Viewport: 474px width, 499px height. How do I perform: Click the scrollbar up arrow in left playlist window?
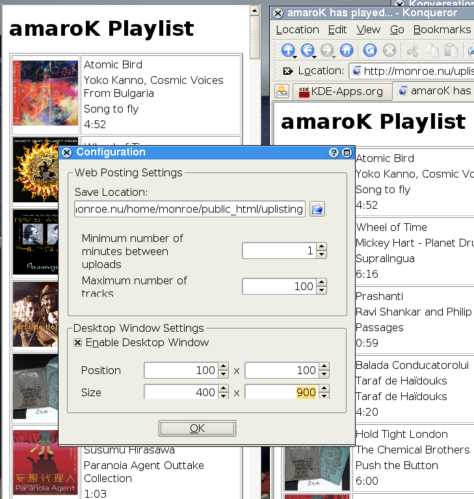coord(254,10)
